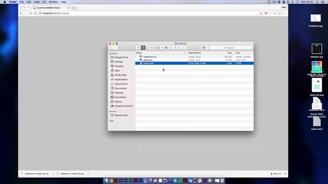Close the browser downloads bar
Screen dimensions: 328x184
click(285, 174)
